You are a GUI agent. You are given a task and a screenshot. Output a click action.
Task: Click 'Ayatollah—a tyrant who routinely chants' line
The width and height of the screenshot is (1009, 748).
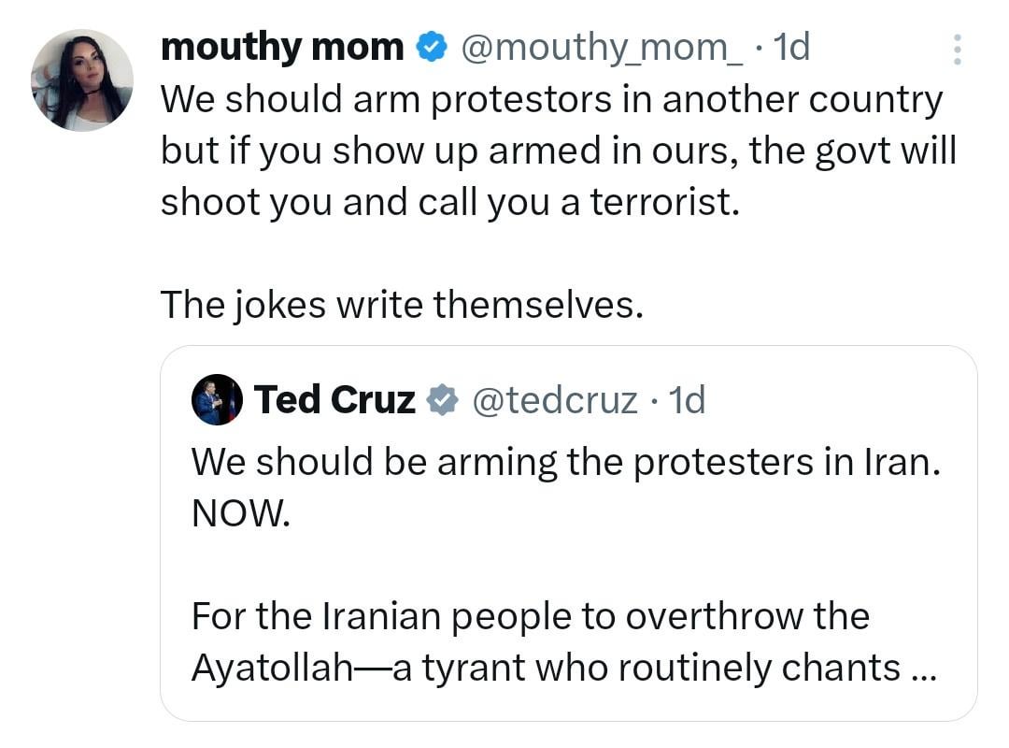545,668
